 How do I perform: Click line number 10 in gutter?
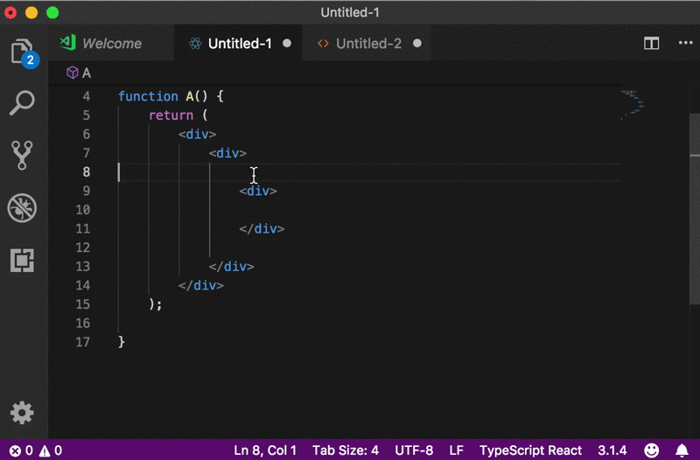82,210
